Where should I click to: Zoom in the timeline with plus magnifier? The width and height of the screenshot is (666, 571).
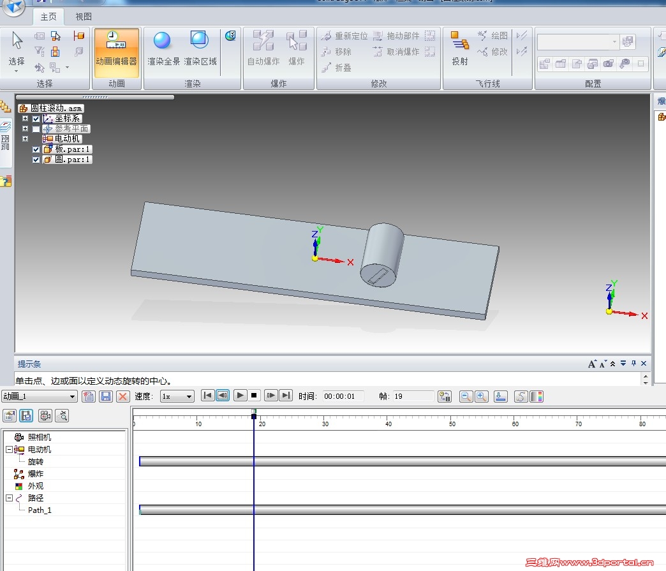pyautogui.click(x=481, y=396)
